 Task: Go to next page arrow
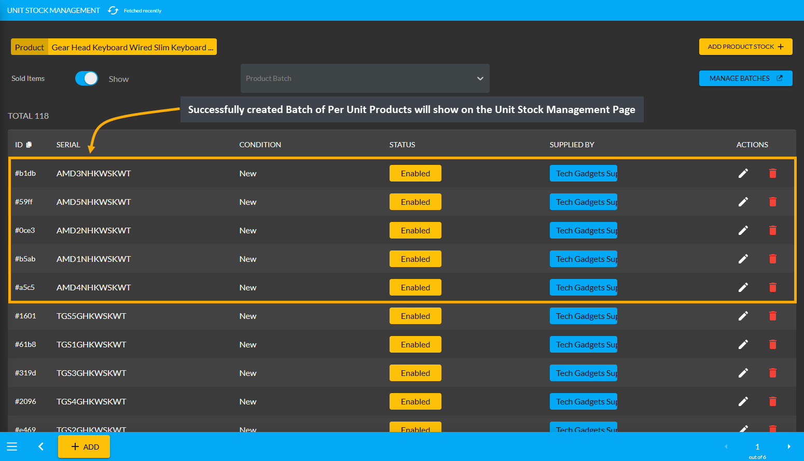[x=789, y=446]
